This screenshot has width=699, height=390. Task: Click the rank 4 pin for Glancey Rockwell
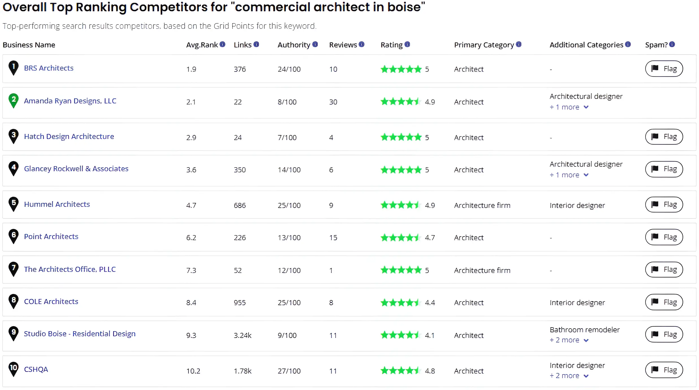pyautogui.click(x=14, y=169)
